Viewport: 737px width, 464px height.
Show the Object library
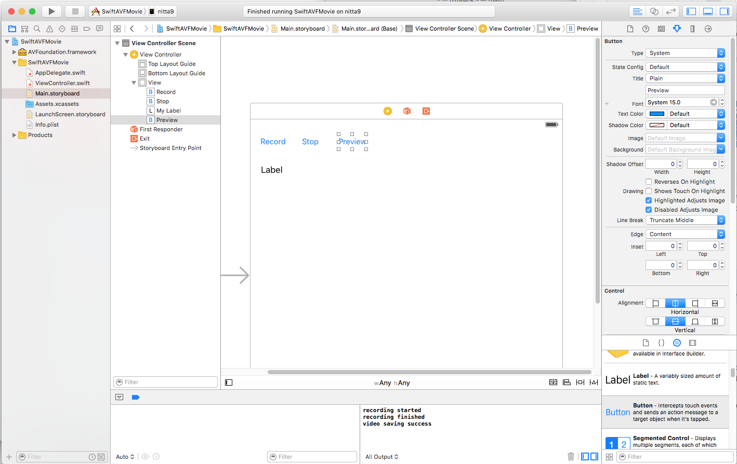[677, 343]
